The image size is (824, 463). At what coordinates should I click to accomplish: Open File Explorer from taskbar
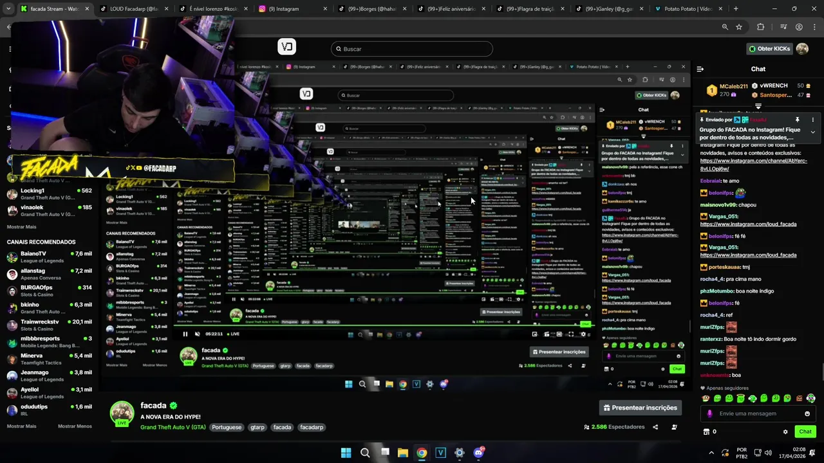tap(402, 453)
